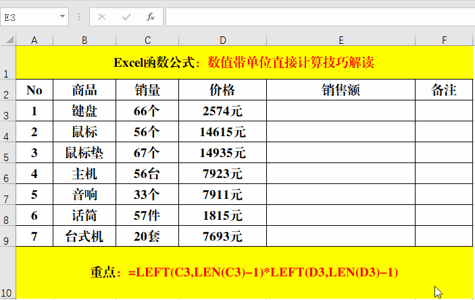
Task: Click the '7911元' price cell
Action: pyautogui.click(x=223, y=194)
